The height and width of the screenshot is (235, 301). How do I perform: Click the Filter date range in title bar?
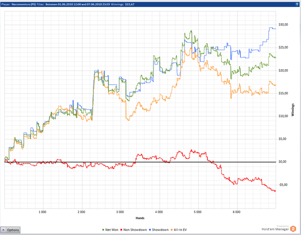point(74,4)
